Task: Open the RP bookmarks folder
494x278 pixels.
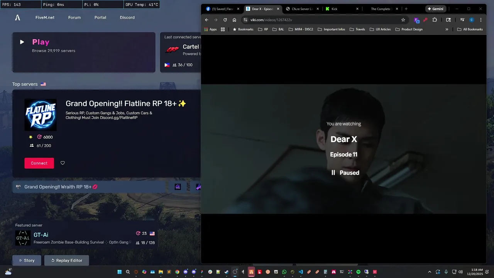Action: click(x=263, y=29)
